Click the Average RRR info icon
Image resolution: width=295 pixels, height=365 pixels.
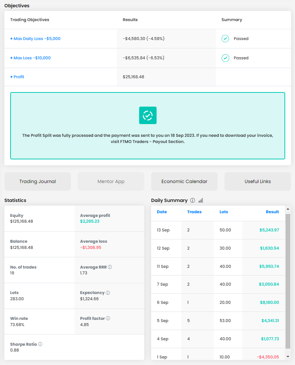tap(110, 267)
